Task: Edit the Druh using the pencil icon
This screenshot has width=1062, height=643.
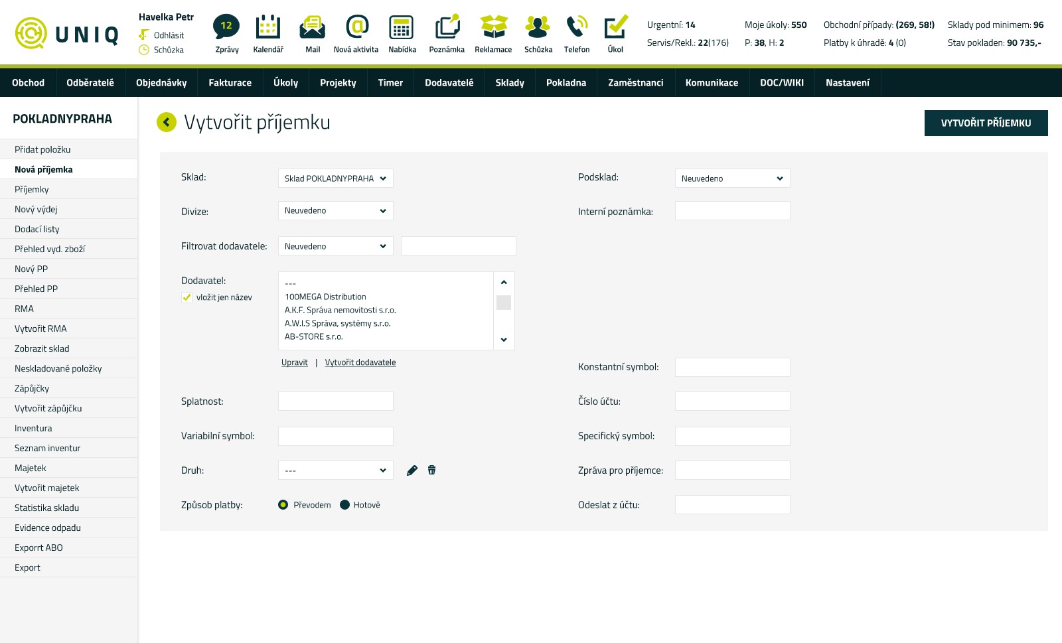Action: [x=412, y=470]
